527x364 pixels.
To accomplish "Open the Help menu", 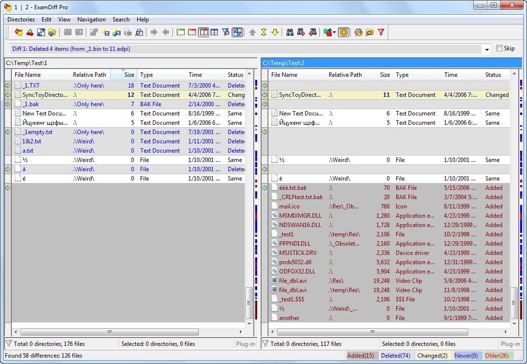I will (x=143, y=20).
